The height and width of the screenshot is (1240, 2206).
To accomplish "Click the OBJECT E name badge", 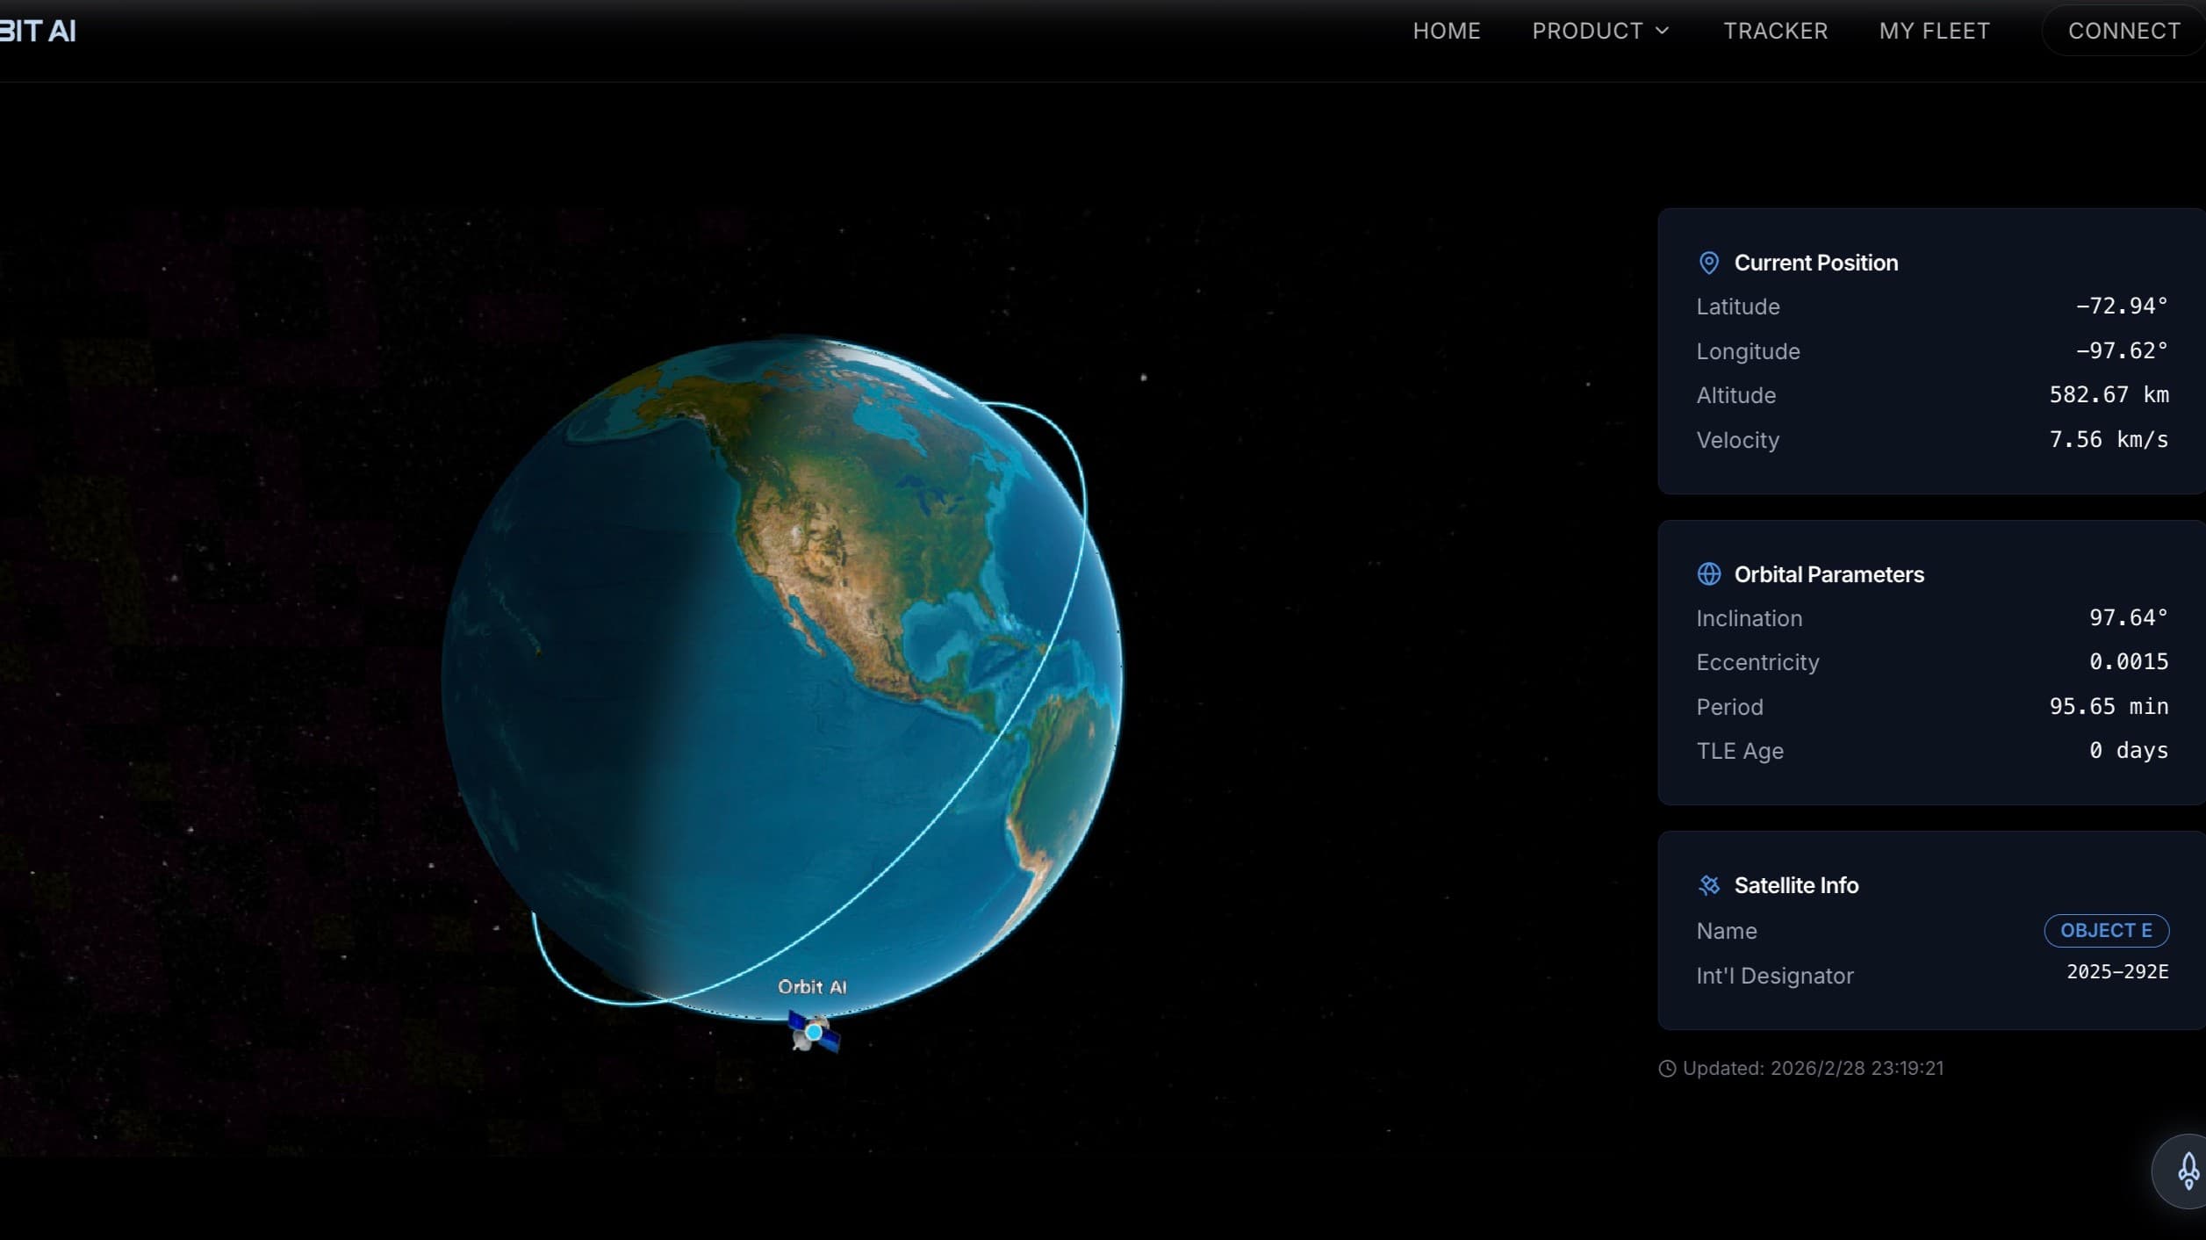I will point(2105,931).
